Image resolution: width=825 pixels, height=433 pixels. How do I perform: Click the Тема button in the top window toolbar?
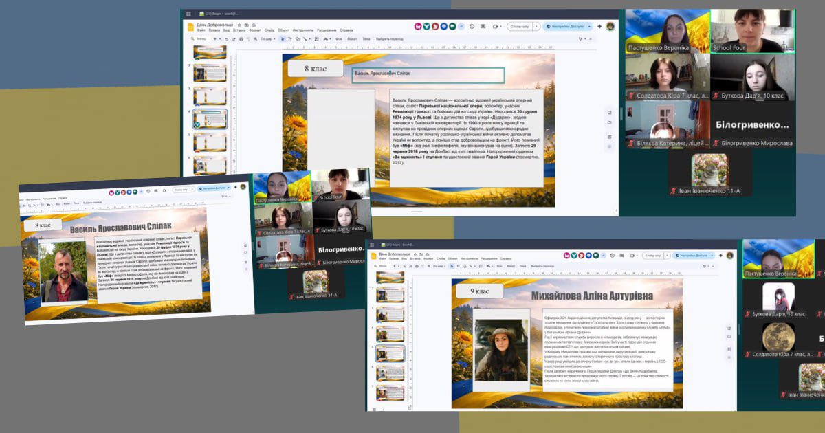point(366,39)
